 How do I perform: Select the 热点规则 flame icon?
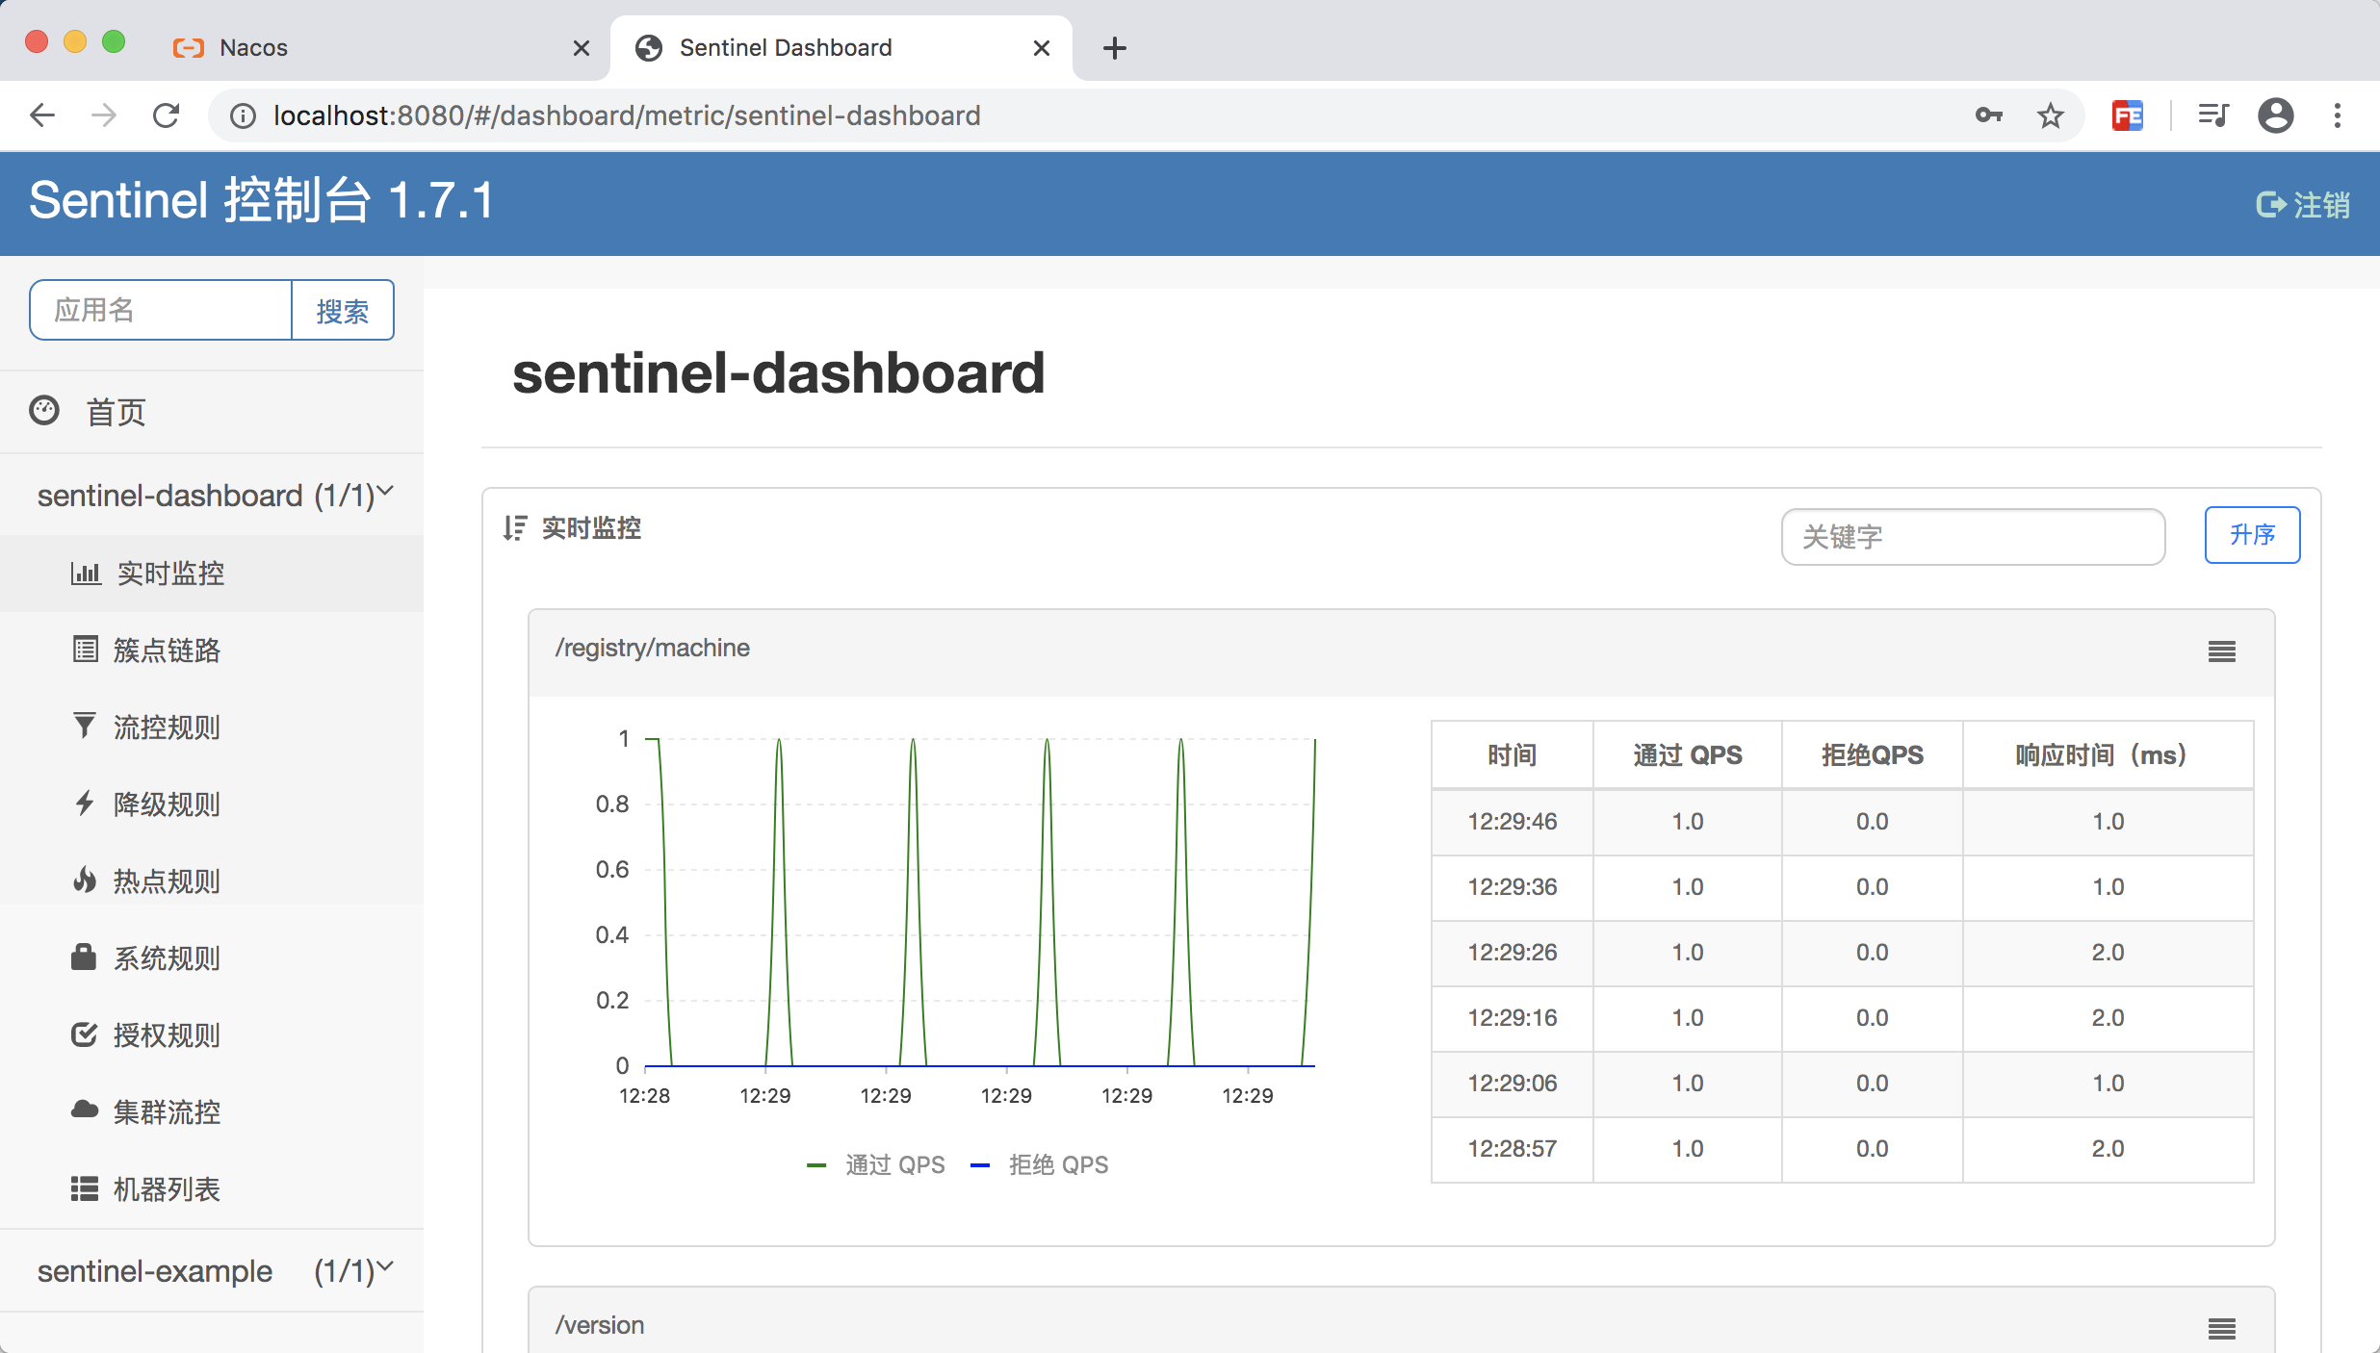(85, 880)
